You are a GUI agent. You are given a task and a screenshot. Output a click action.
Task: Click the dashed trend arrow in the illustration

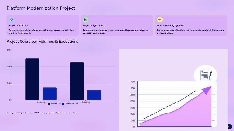click(x=169, y=105)
